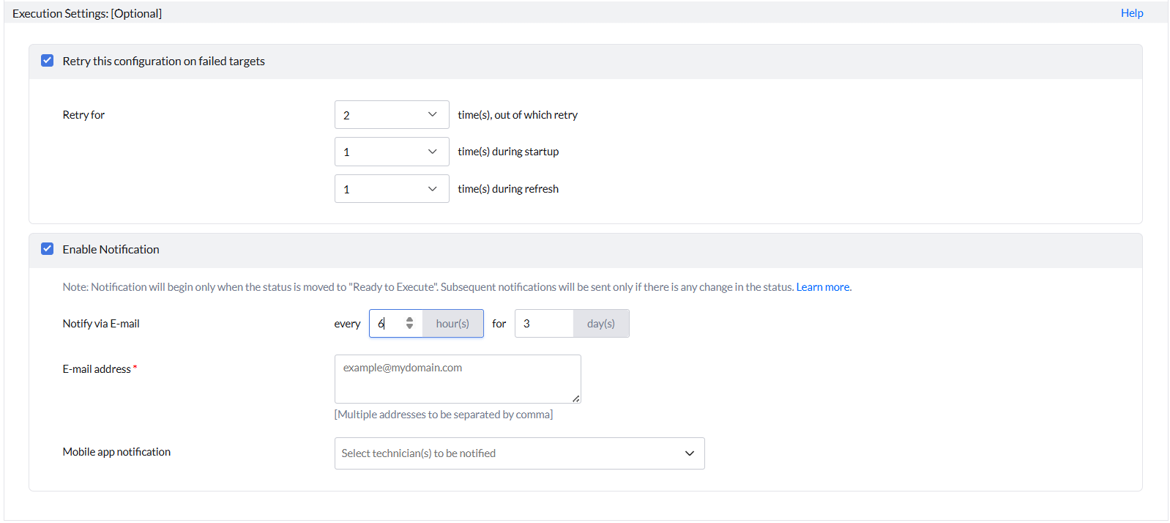This screenshot has width=1170, height=523.
Task: Click the 'Enable Notification' label text
Action: click(x=111, y=250)
